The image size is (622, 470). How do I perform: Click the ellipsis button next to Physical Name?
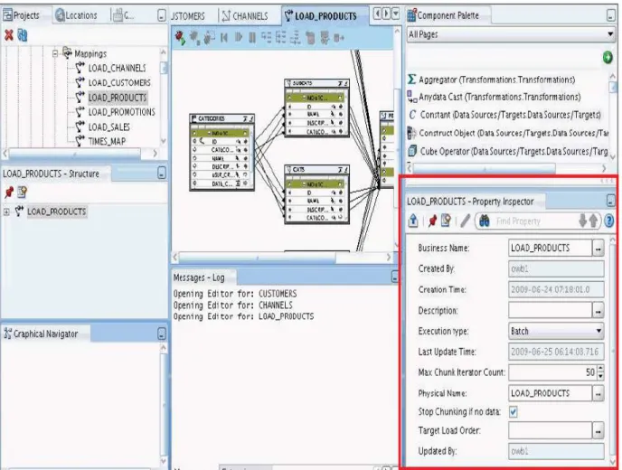tap(598, 393)
